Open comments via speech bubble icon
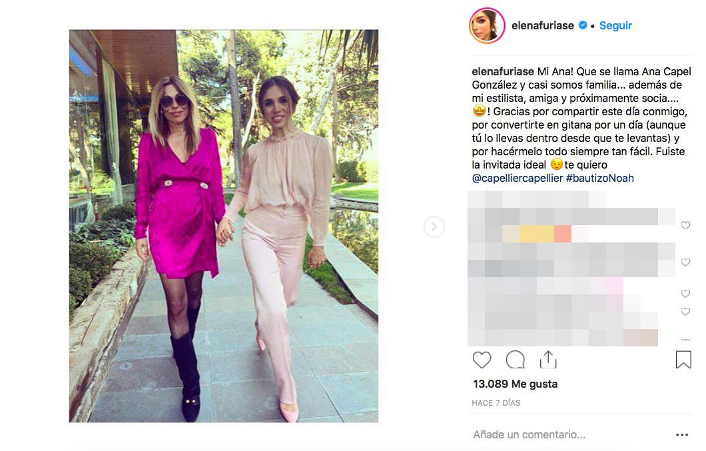The width and height of the screenshot is (706, 451). pos(515,360)
